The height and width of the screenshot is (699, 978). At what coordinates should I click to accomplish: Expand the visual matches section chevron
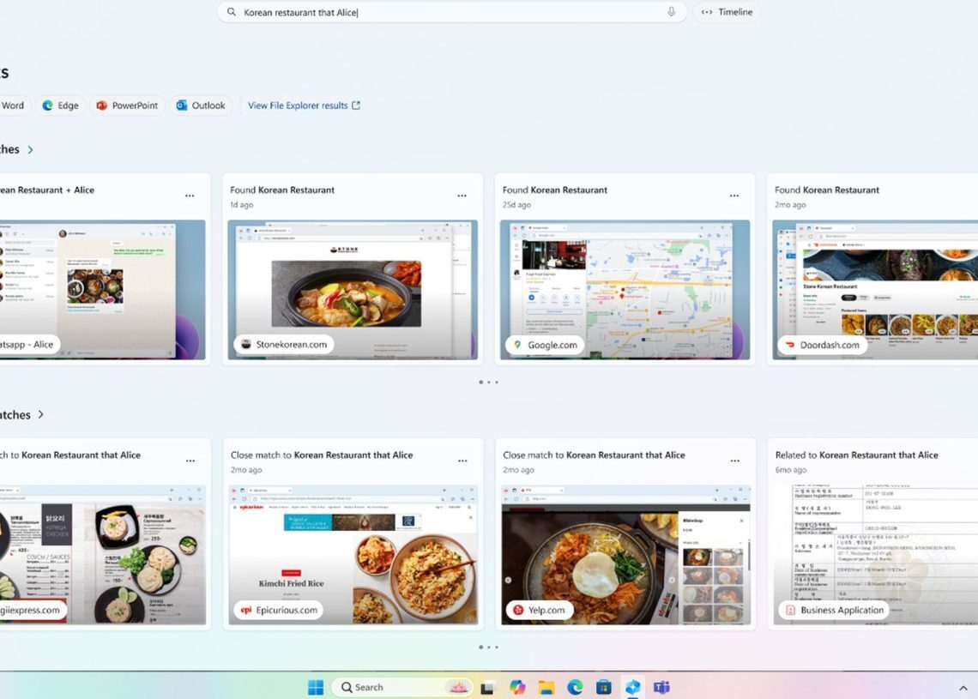click(40, 414)
